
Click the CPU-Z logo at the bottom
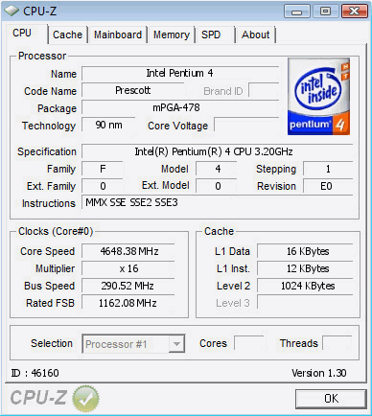(38, 398)
